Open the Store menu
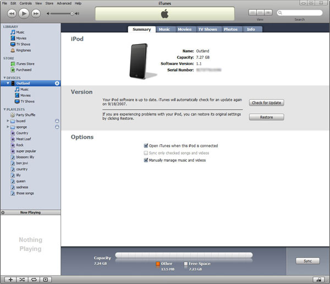The height and width of the screenshot is (284, 330). point(50,3)
